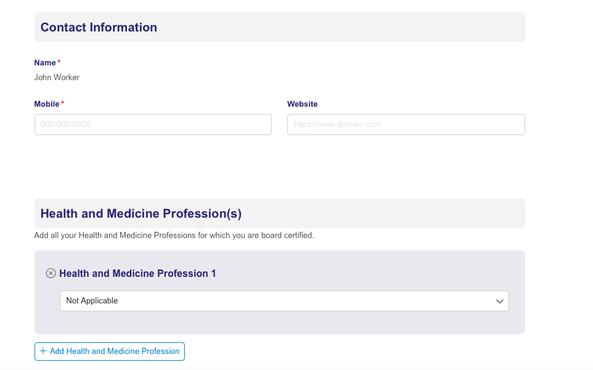Click the Not Applicable selected value text
This screenshot has width=593, height=370.
(92, 301)
